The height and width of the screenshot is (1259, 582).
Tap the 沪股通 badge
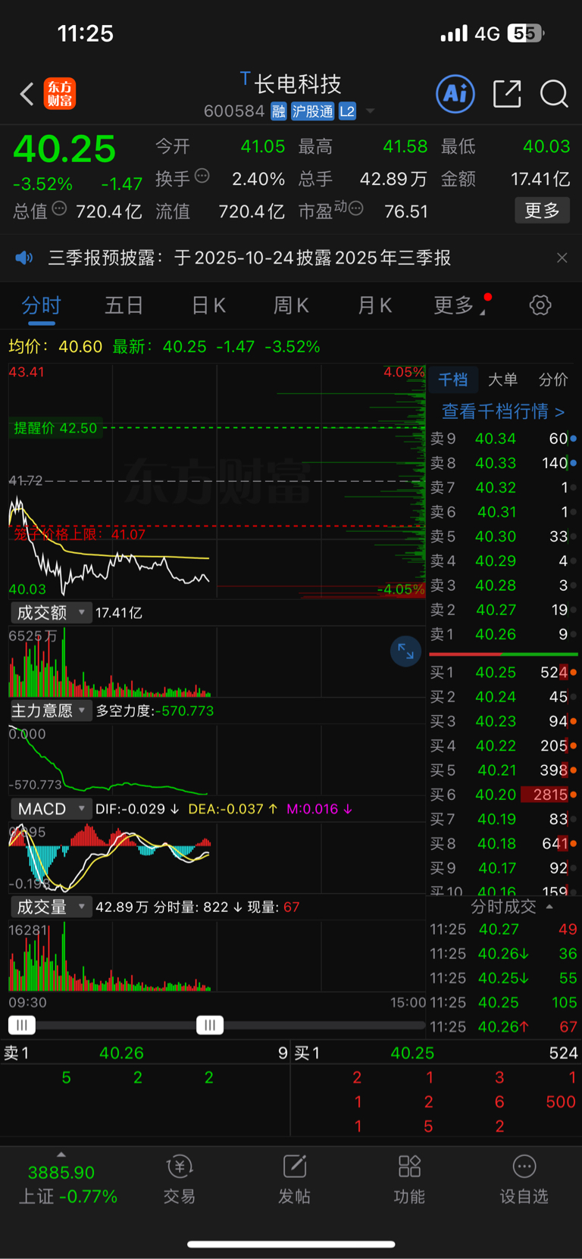click(x=312, y=111)
